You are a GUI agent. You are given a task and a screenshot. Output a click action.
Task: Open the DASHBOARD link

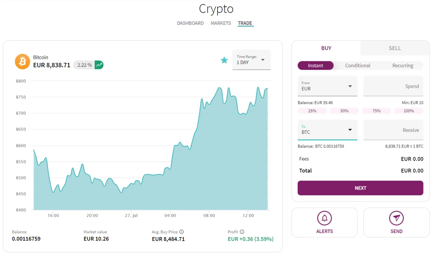pos(190,23)
